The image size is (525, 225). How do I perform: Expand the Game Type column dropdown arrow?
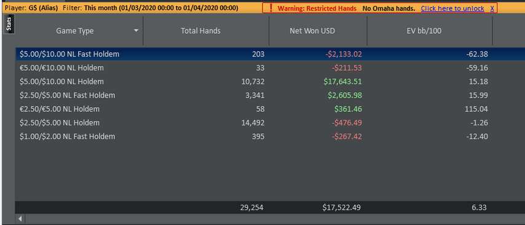136,31
